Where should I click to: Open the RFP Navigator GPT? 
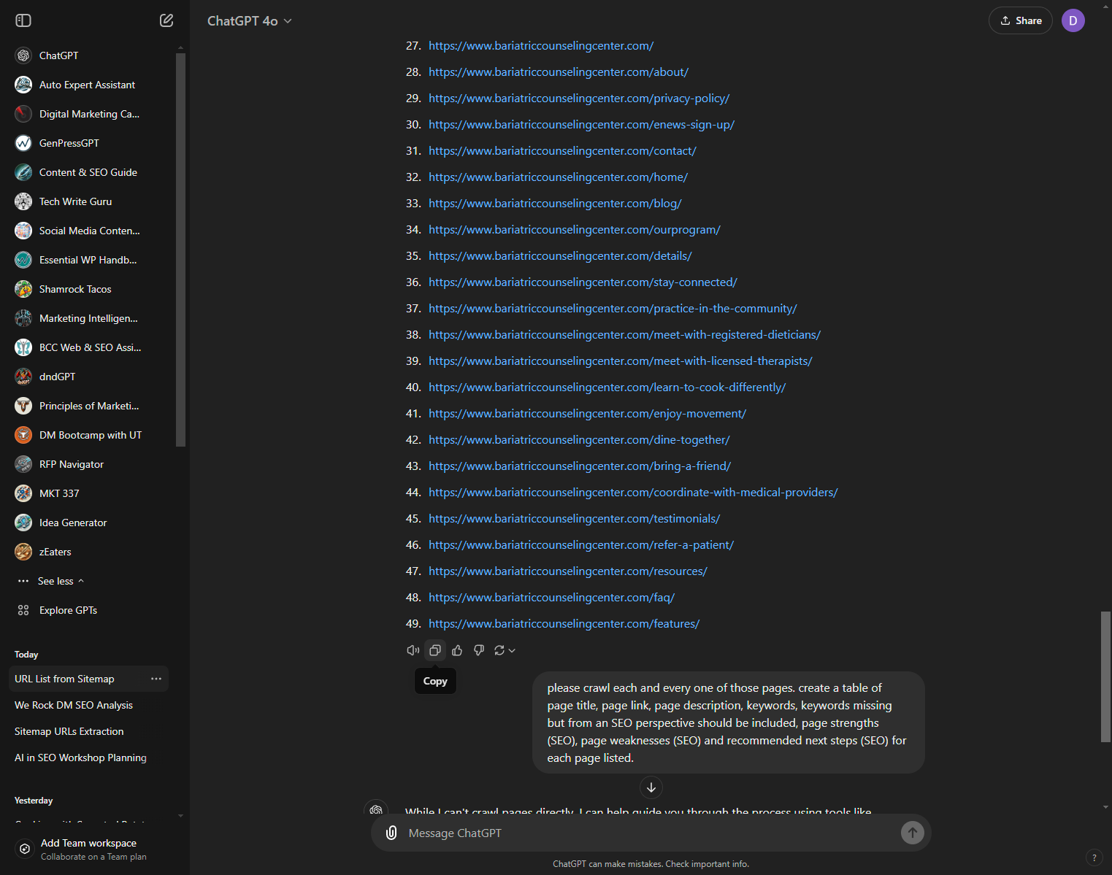click(x=91, y=464)
